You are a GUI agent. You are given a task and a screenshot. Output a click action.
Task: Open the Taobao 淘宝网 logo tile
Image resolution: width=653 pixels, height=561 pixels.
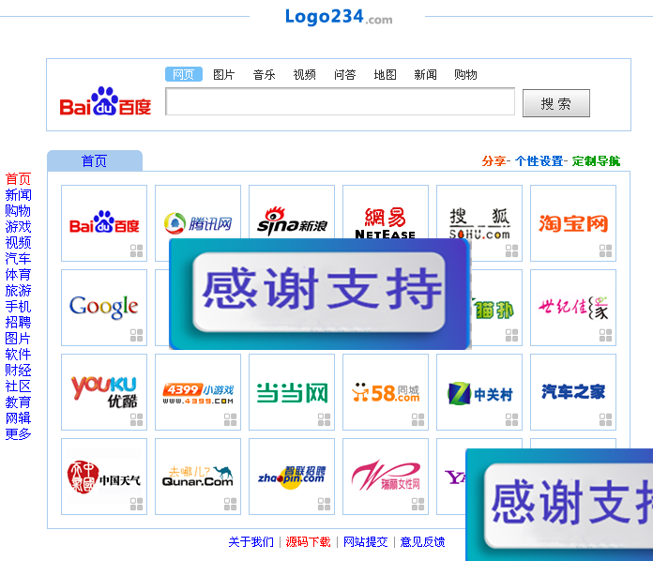coord(573,223)
